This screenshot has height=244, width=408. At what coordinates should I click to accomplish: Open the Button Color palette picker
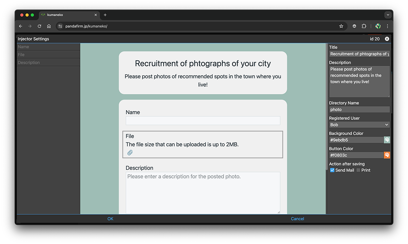point(387,155)
